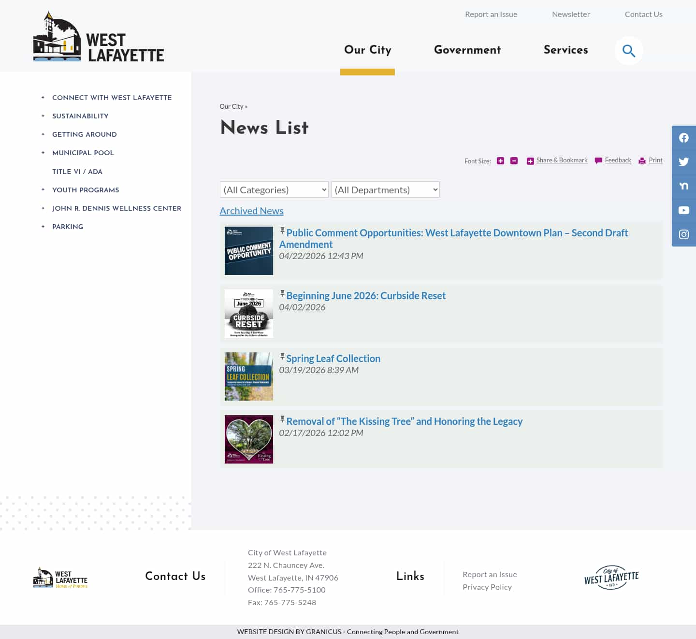The image size is (696, 639).
Task: Click the West Lafayette header logo
Action: (98, 35)
